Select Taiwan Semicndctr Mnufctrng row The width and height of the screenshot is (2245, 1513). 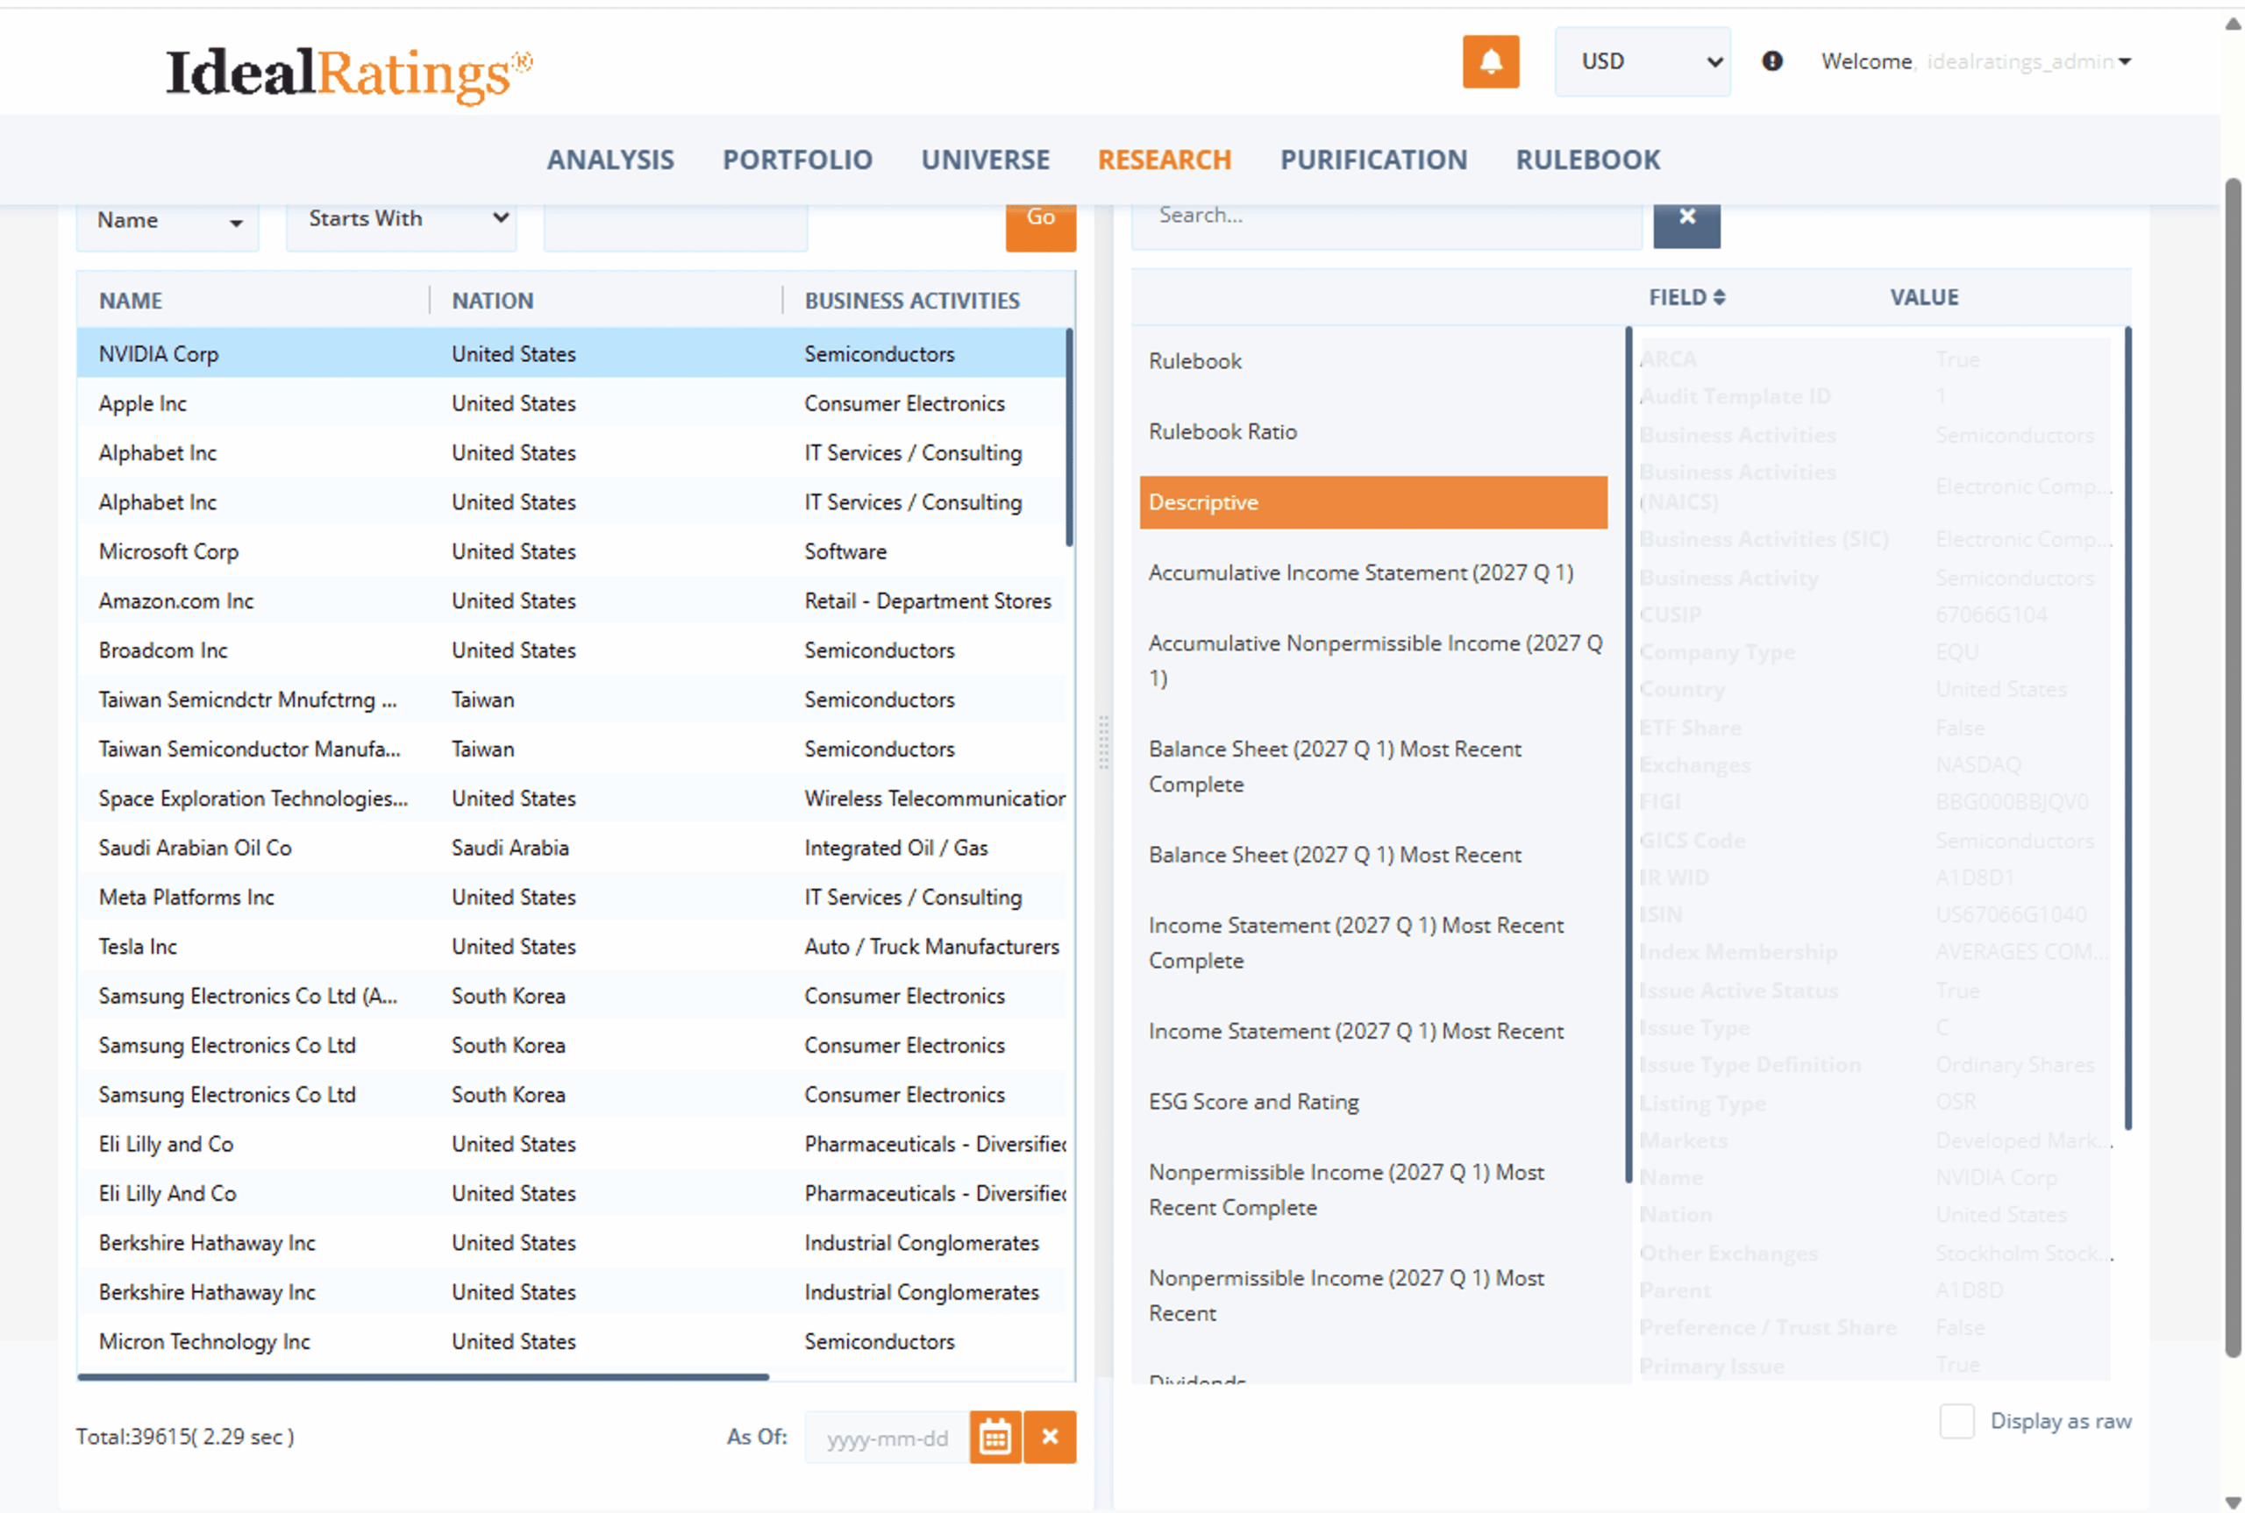click(x=572, y=699)
